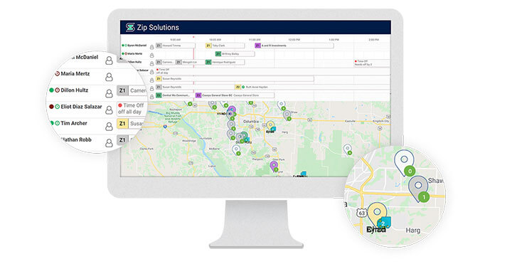512x269 pixels.
Task: Click the 1:00 PM time column header
Action: coord(334,40)
